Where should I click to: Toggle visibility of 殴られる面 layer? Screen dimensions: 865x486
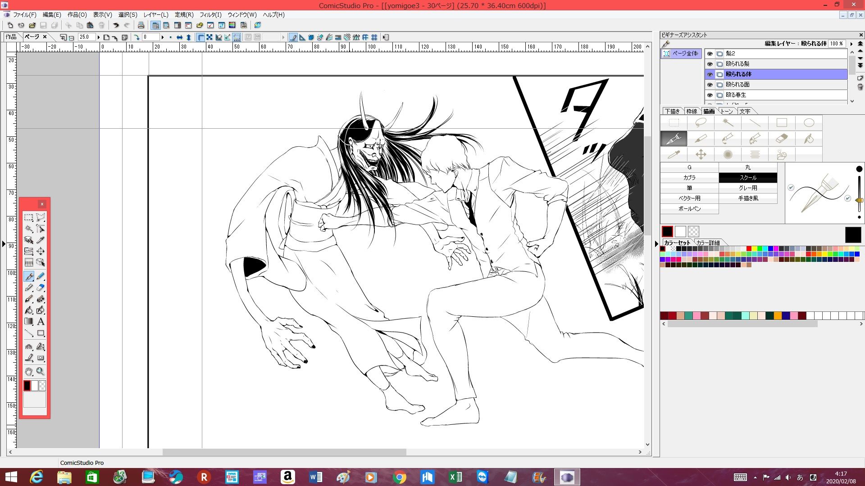710,85
